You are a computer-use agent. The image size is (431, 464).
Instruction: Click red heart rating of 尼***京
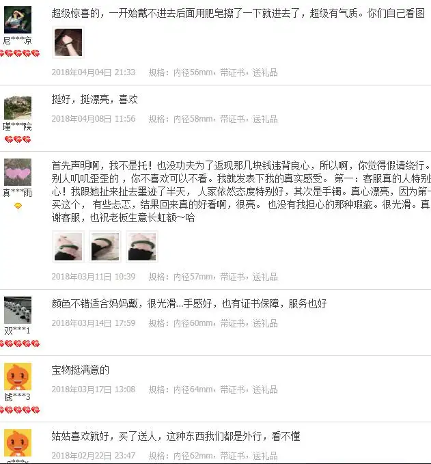[20, 53]
